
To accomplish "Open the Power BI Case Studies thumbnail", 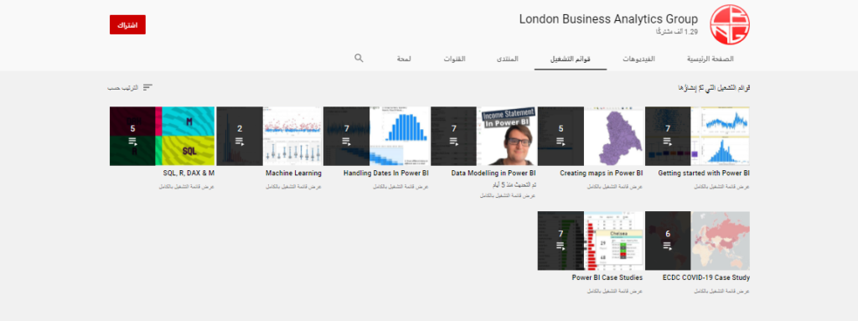I will (590, 241).
